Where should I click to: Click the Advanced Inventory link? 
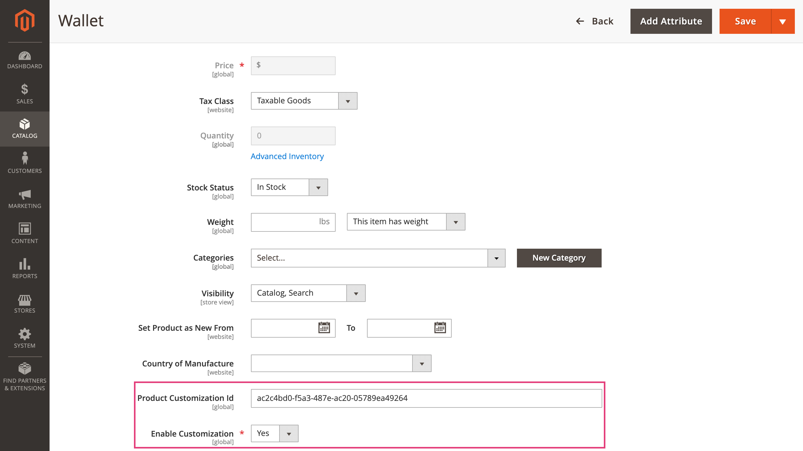click(x=287, y=156)
